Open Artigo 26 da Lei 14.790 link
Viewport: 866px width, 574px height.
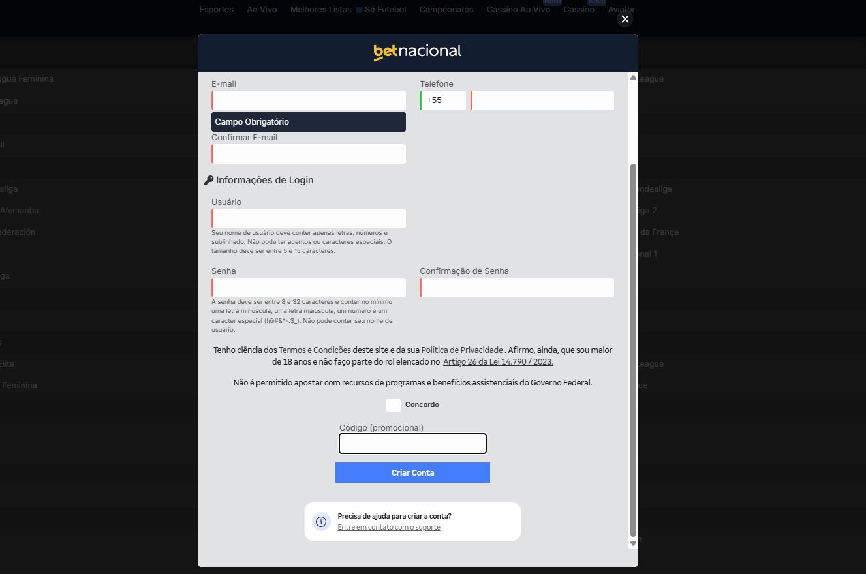point(498,362)
